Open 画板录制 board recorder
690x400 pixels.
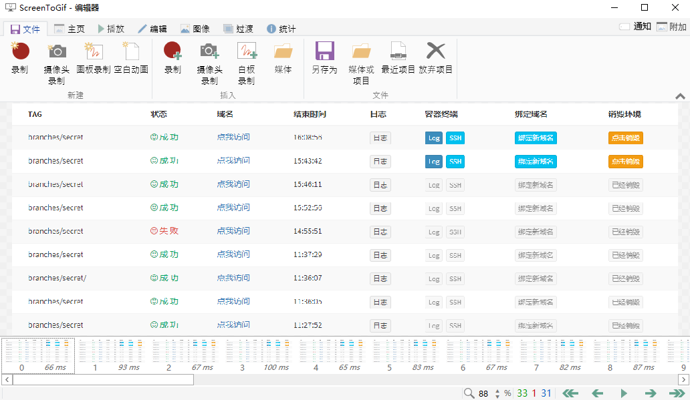94,52
